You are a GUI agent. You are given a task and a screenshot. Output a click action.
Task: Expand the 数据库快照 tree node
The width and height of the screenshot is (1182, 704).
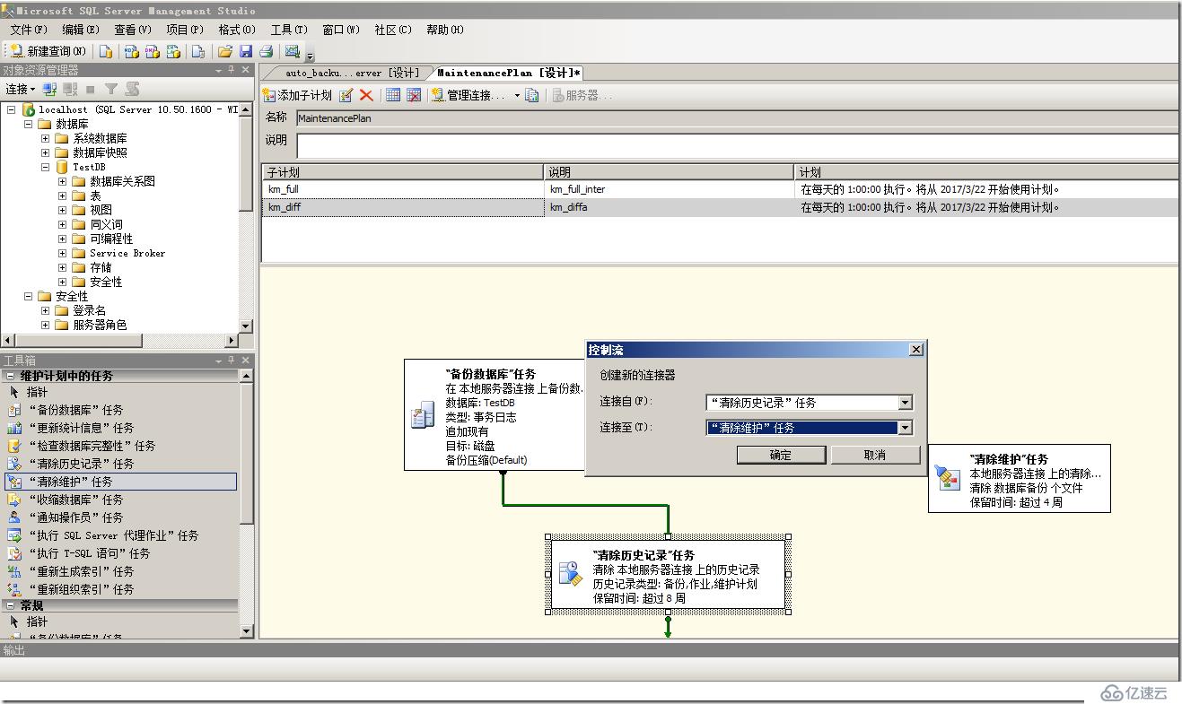(x=45, y=152)
